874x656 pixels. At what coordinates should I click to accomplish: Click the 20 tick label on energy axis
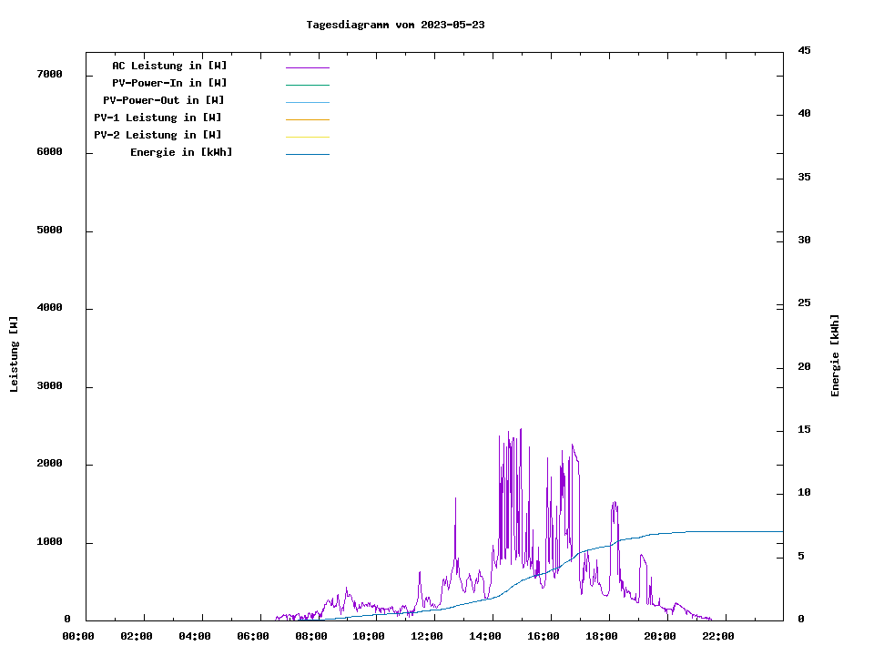tap(805, 367)
